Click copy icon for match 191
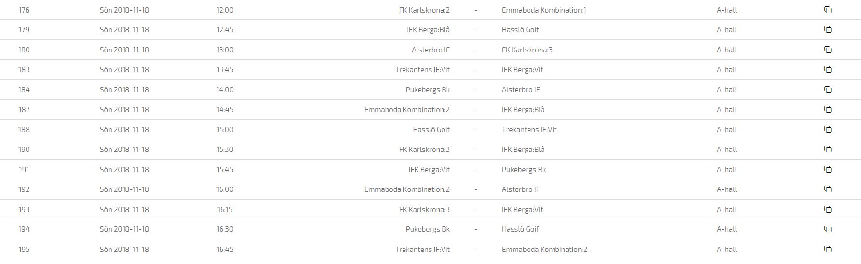The image size is (861, 264). [x=828, y=169]
